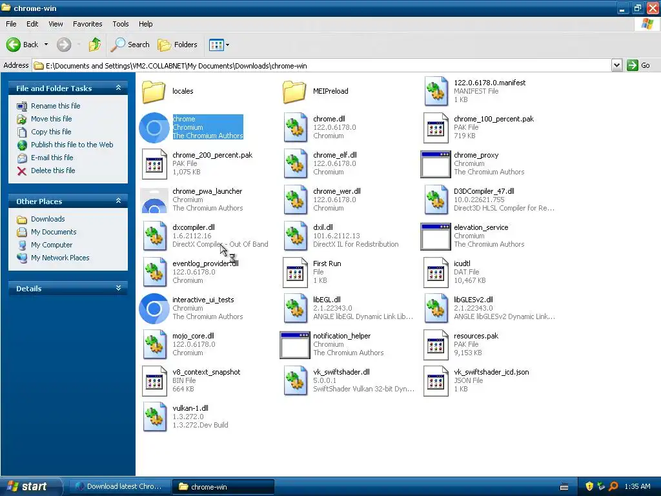The image size is (661, 496).
Task: Select the chrome_200_percent.pak file icon
Action: 154,163
